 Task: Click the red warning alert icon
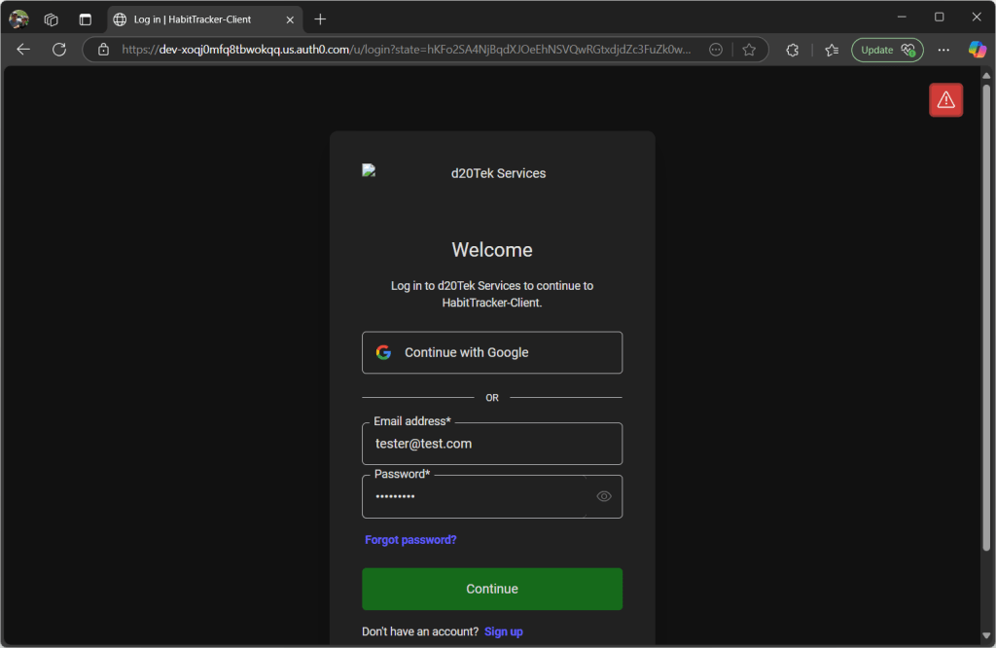pos(945,100)
